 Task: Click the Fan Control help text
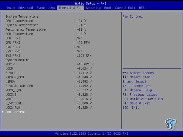pos(133,16)
